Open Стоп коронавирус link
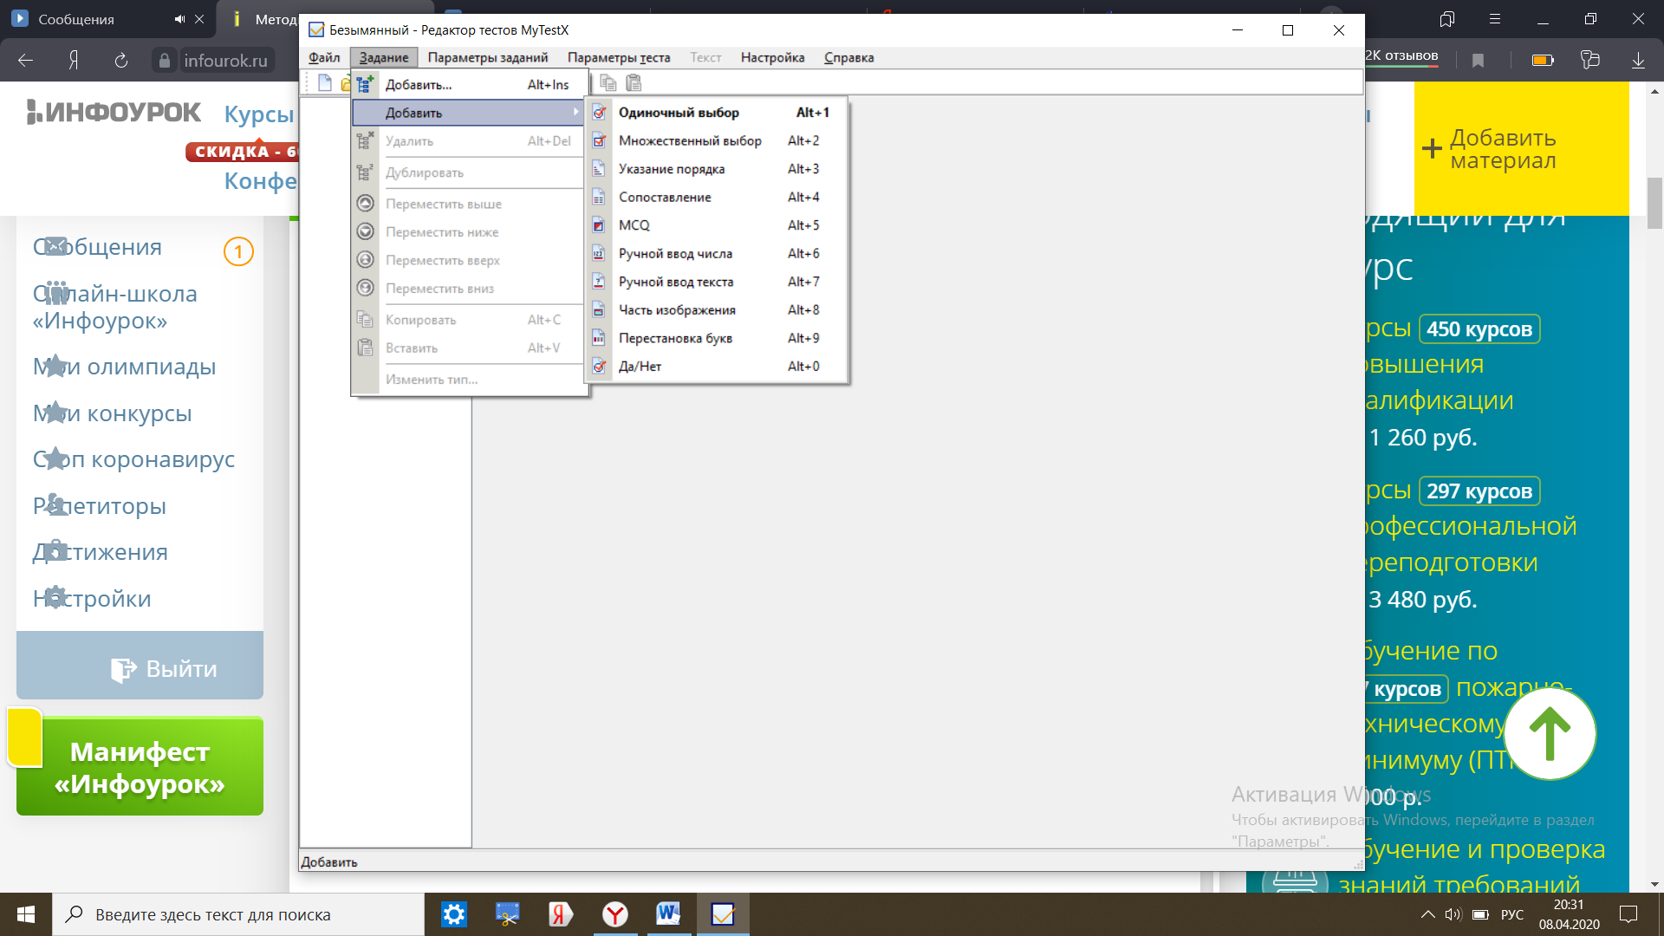1664x936 pixels. click(133, 459)
